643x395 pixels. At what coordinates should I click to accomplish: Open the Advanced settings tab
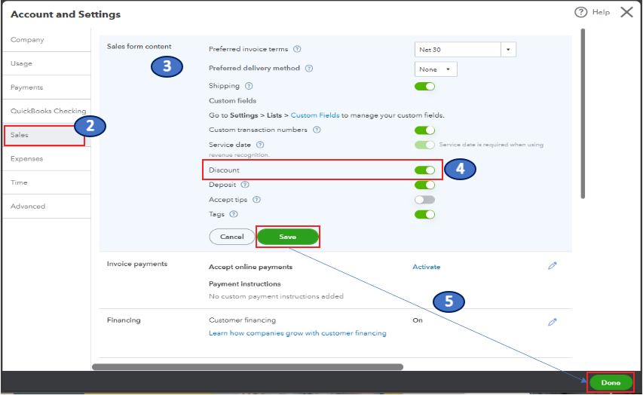coord(46,207)
